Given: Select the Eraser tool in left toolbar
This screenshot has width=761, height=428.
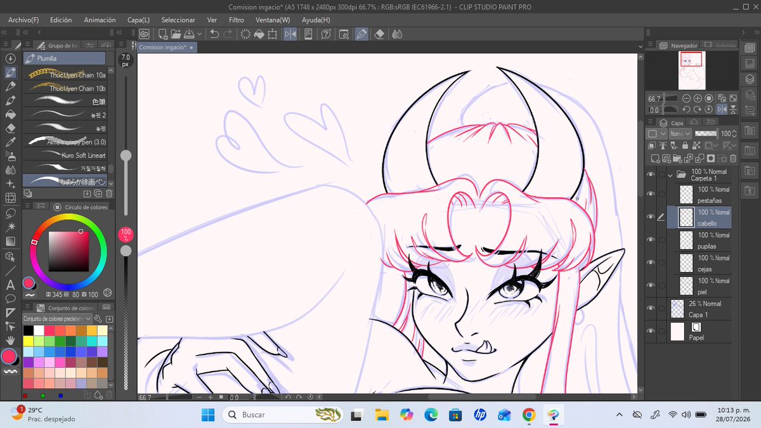Looking at the screenshot, I should tap(10, 129).
